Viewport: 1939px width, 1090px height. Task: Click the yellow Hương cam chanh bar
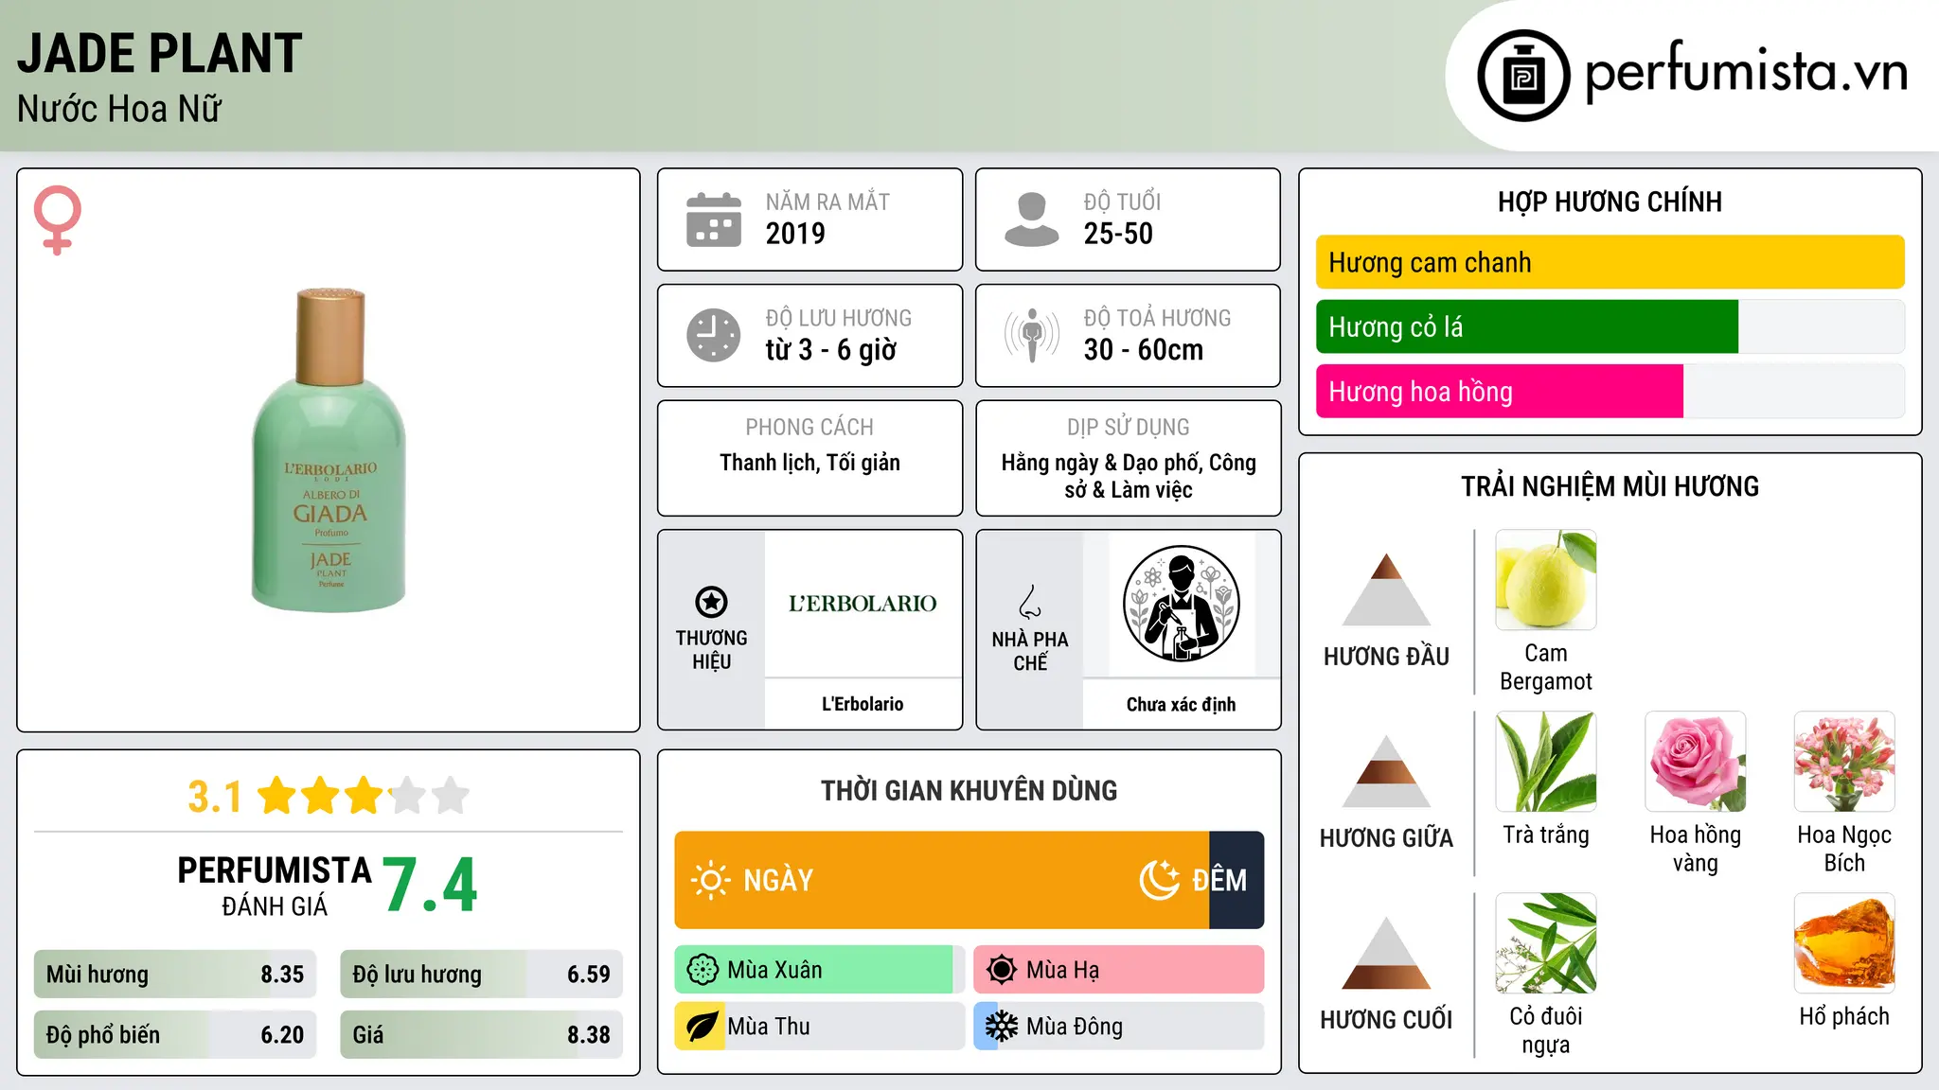click(1610, 262)
